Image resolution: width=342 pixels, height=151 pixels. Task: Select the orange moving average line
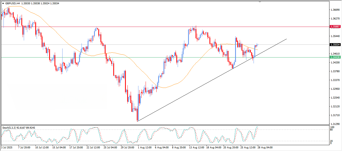(x=112, y=52)
